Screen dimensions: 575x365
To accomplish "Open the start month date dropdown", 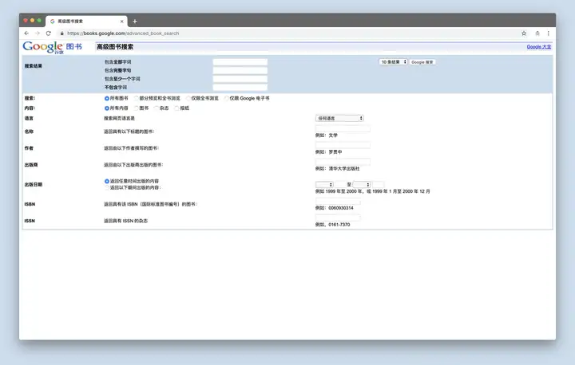I will pyautogui.click(x=324, y=185).
